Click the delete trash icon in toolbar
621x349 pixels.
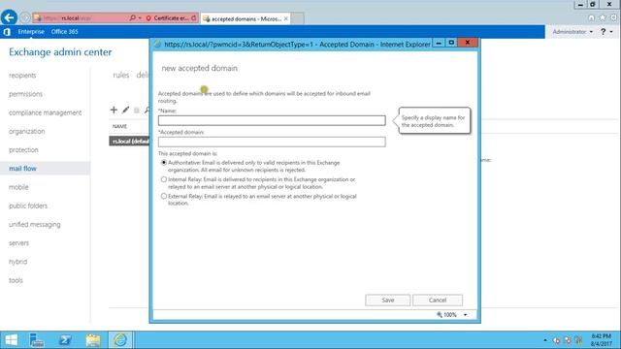(x=137, y=110)
